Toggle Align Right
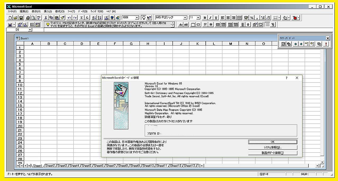 234,18
